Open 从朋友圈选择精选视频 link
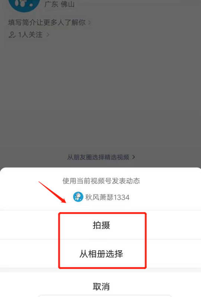This screenshot has height=297, width=201. coord(98,157)
